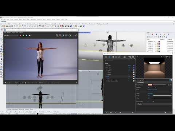This screenshot has width=175, height=131.
Task: Open the Shape dropdown
Action: [160, 93]
